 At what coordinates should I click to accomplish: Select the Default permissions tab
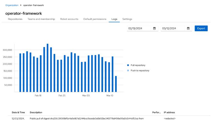(95, 19)
